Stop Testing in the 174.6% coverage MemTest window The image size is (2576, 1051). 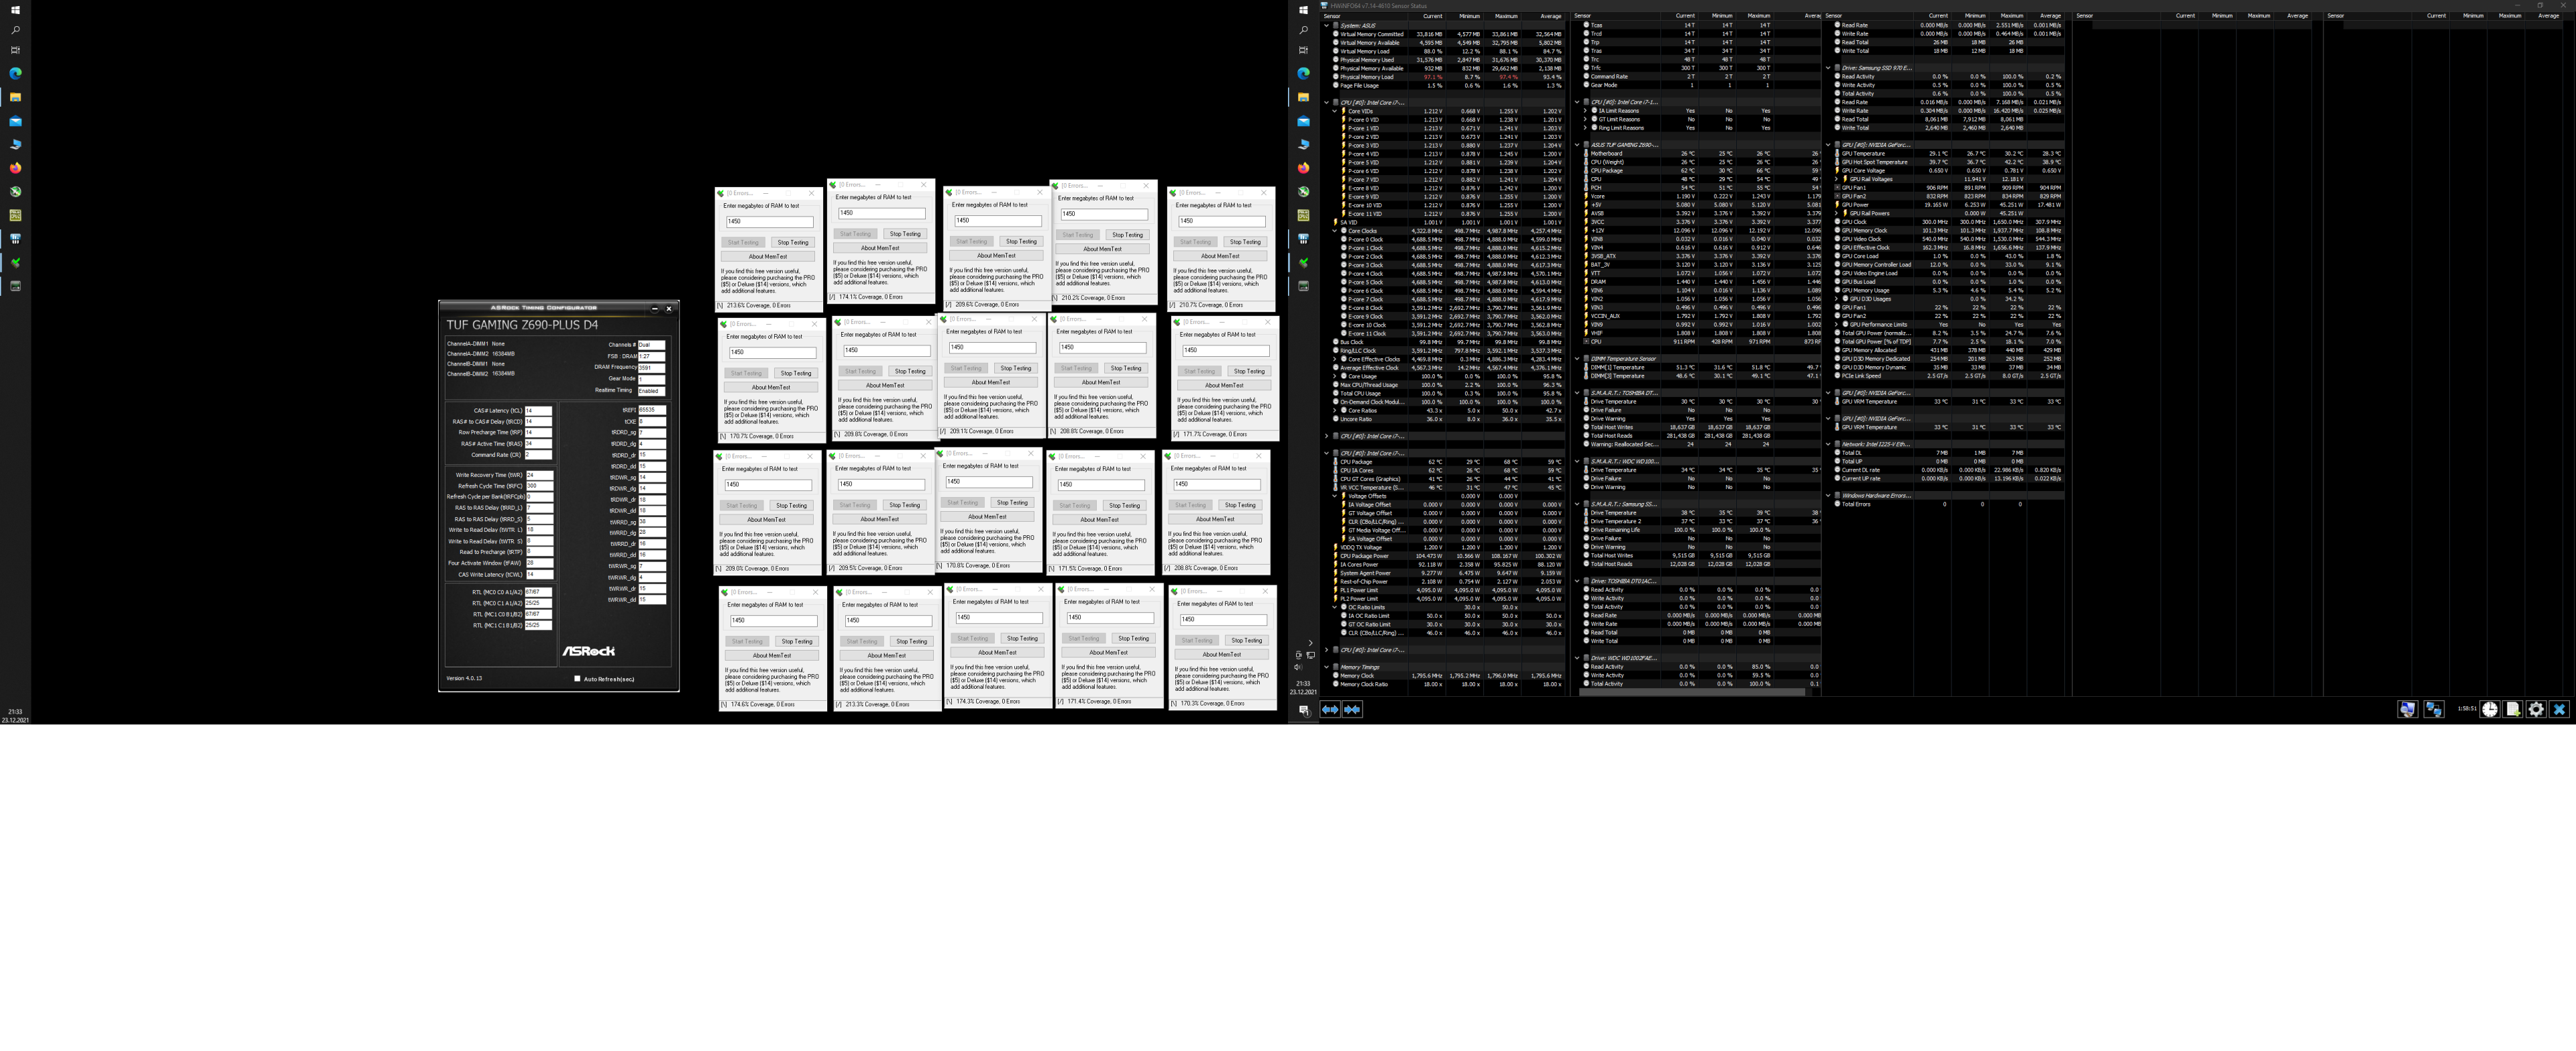click(797, 642)
